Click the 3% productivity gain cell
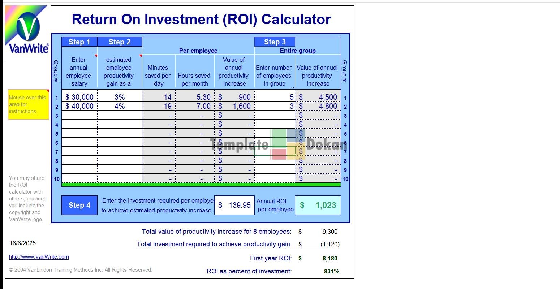The width and height of the screenshot is (560, 289). (120, 97)
